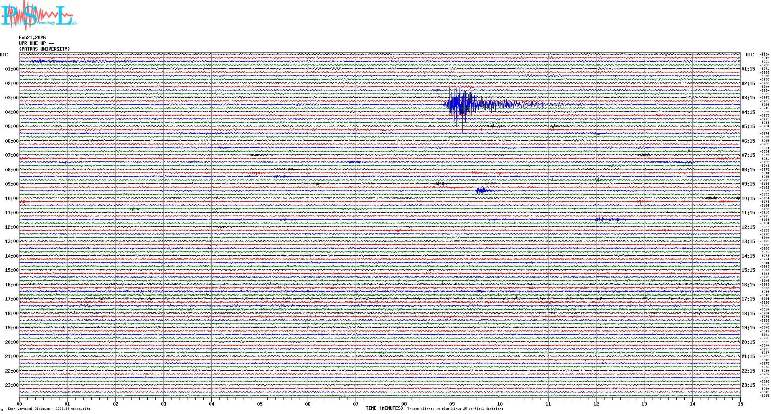This screenshot has width=771, height=414.
Task: Click the TIME (MINUTES) axis title
Action: 384,408
